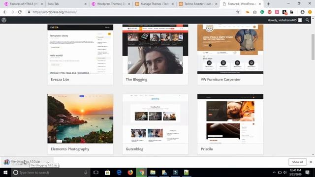Click the Windows Start button

point(5,173)
